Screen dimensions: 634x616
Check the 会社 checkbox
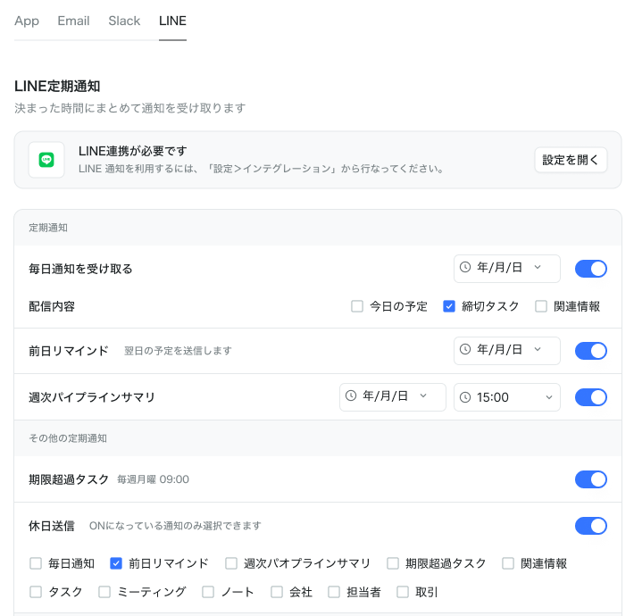(277, 592)
